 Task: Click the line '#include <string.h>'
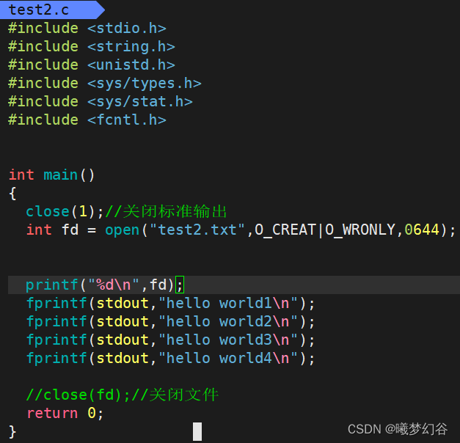click(x=92, y=47)
